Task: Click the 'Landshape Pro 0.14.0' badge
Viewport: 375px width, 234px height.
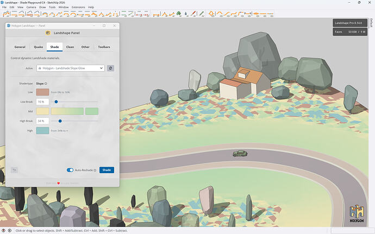Action: pyautogui.click(x=350, y=23)
